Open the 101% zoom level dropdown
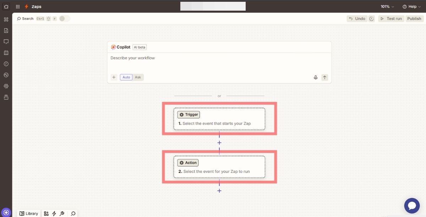The image size is (426, 217). (x=387, y=7)
